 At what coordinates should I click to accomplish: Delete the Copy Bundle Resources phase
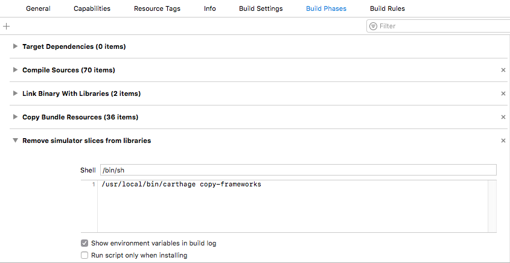coord(503,117)
